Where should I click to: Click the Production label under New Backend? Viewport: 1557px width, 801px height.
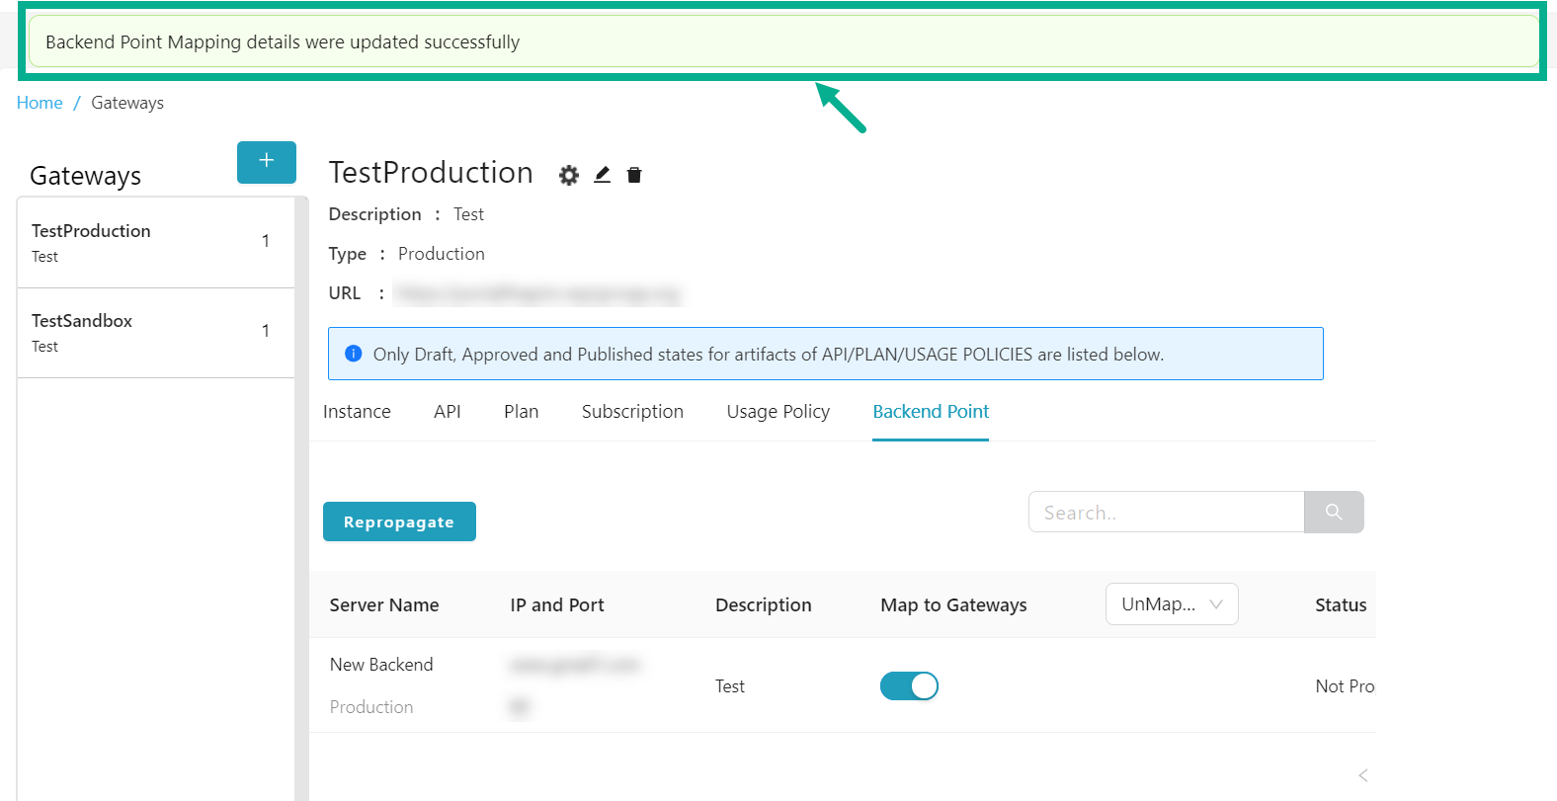pyautogui.click(x=371, y=707)
